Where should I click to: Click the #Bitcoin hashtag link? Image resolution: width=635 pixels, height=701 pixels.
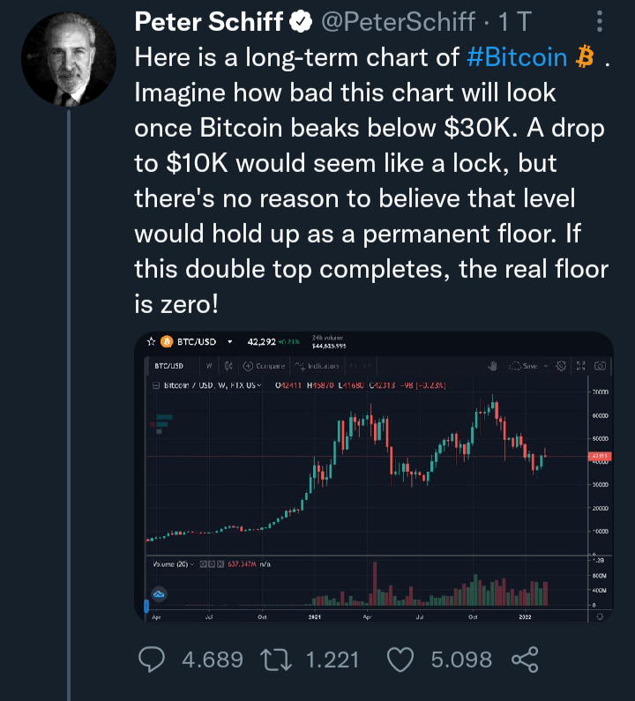click(x=517, y=57)
